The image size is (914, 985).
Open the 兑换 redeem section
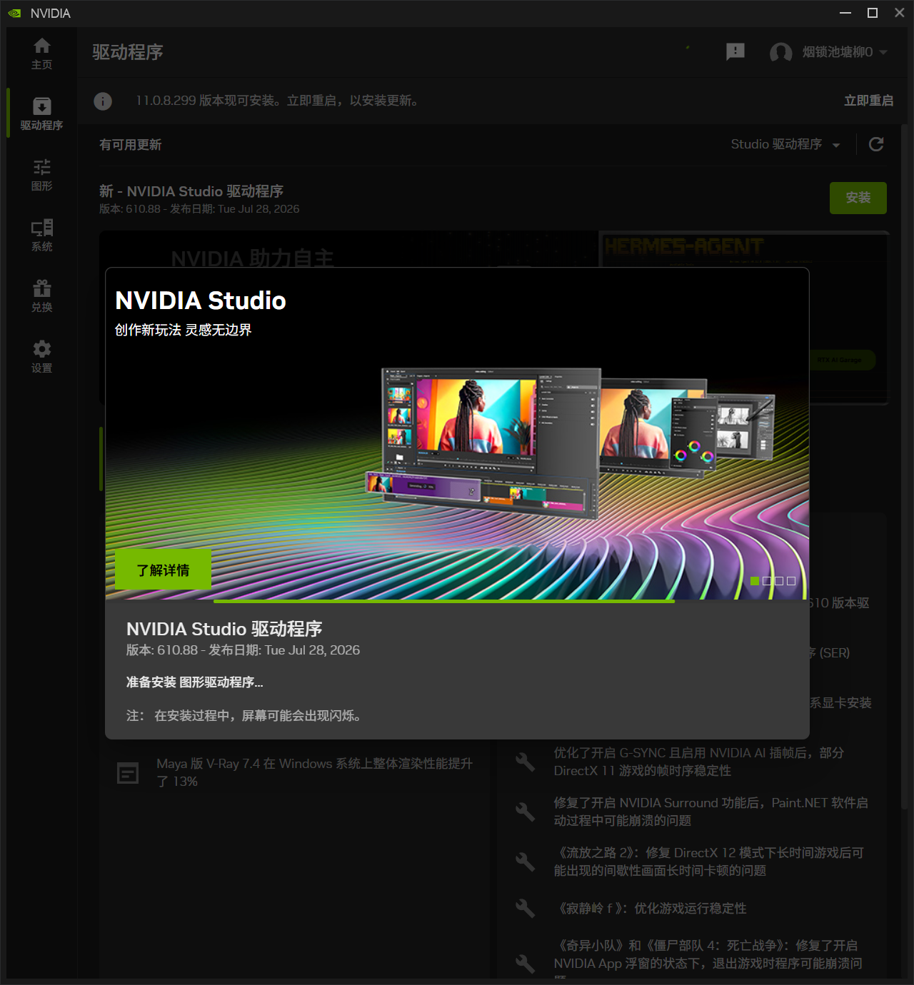41,296
